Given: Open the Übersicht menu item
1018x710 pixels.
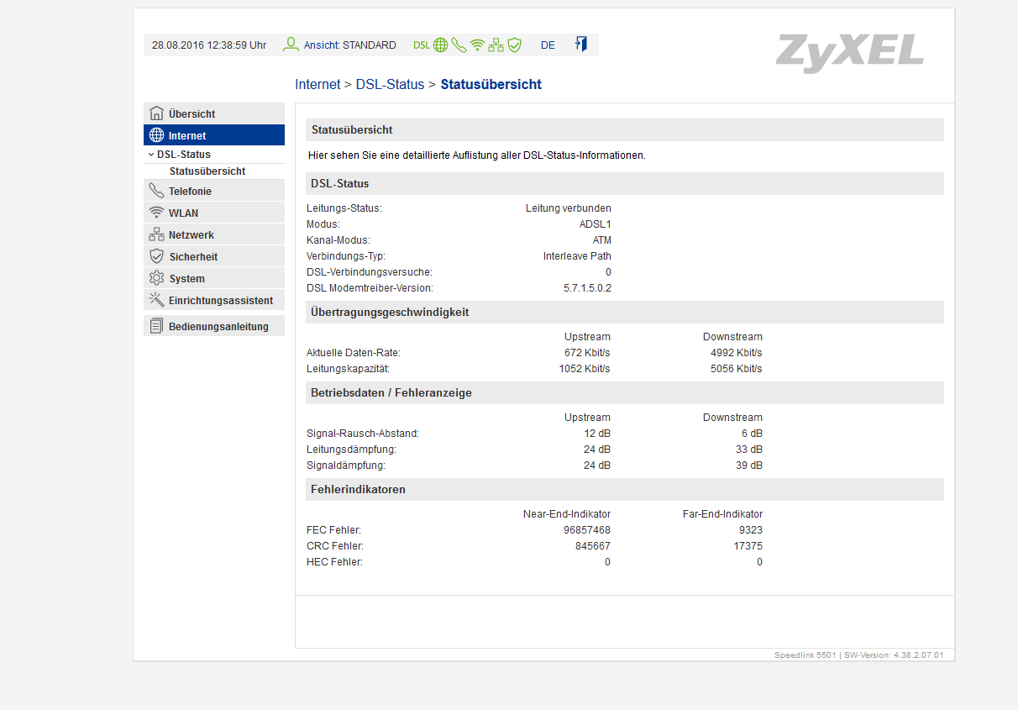Looking at the screenshot, I should click(214, 113).
